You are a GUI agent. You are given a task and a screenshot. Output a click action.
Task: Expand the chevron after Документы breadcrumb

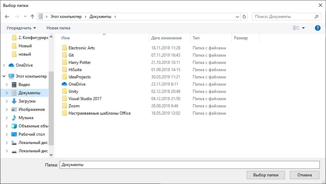tap(115, 17)
